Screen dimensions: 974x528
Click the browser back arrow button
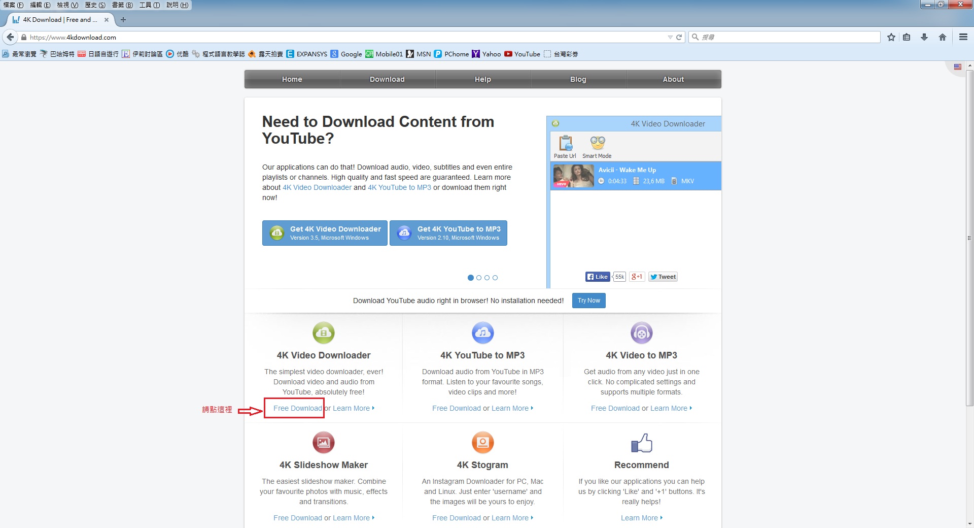pyautogui.click(x=10, y=37)
